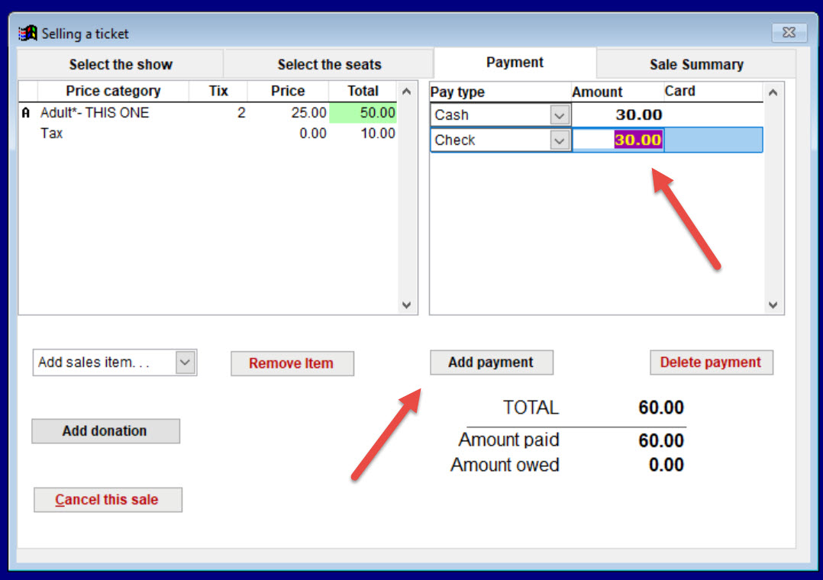
Task: Open the Sale Summary tab
Action: (696, 64)
